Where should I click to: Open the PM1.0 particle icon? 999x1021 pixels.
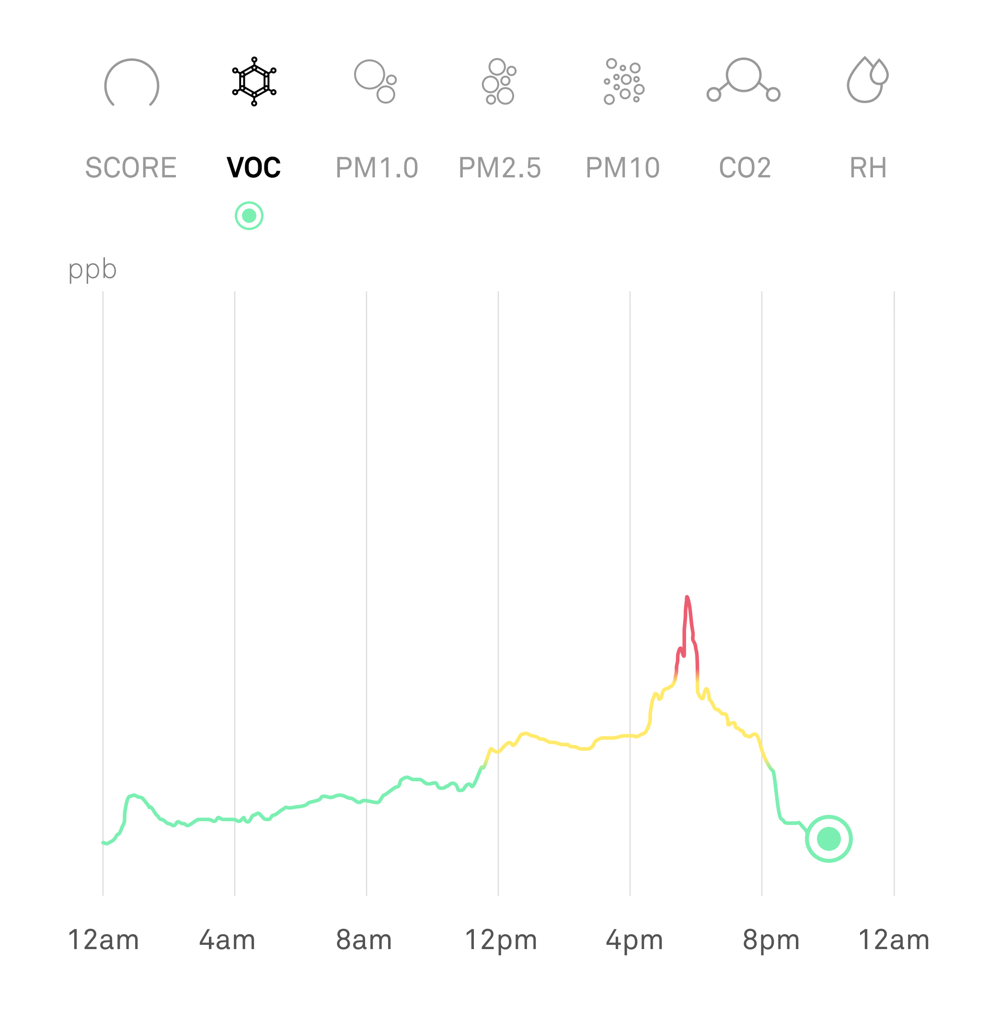click(x=376, y=81)
